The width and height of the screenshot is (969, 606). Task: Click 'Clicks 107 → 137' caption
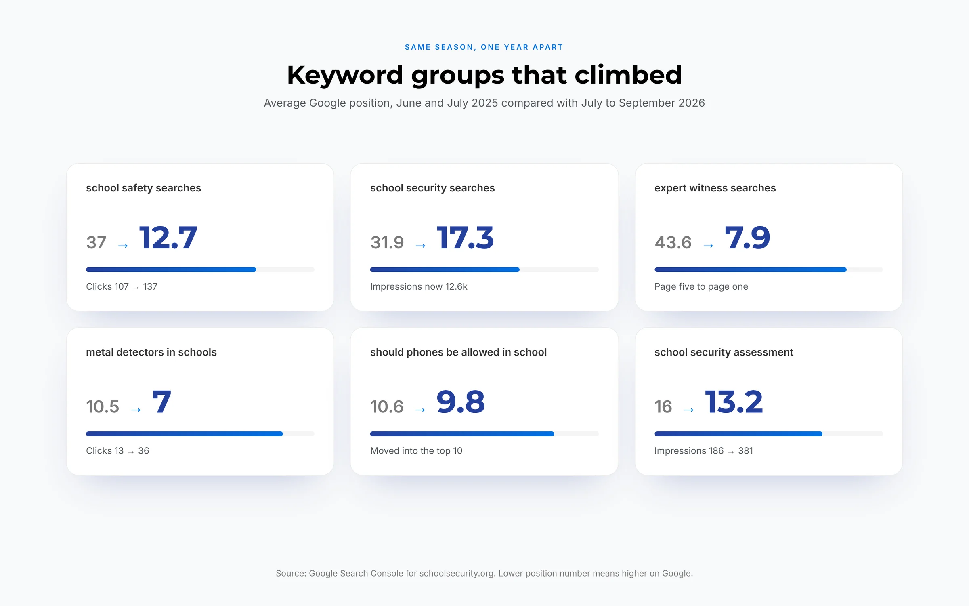point(122,287)
